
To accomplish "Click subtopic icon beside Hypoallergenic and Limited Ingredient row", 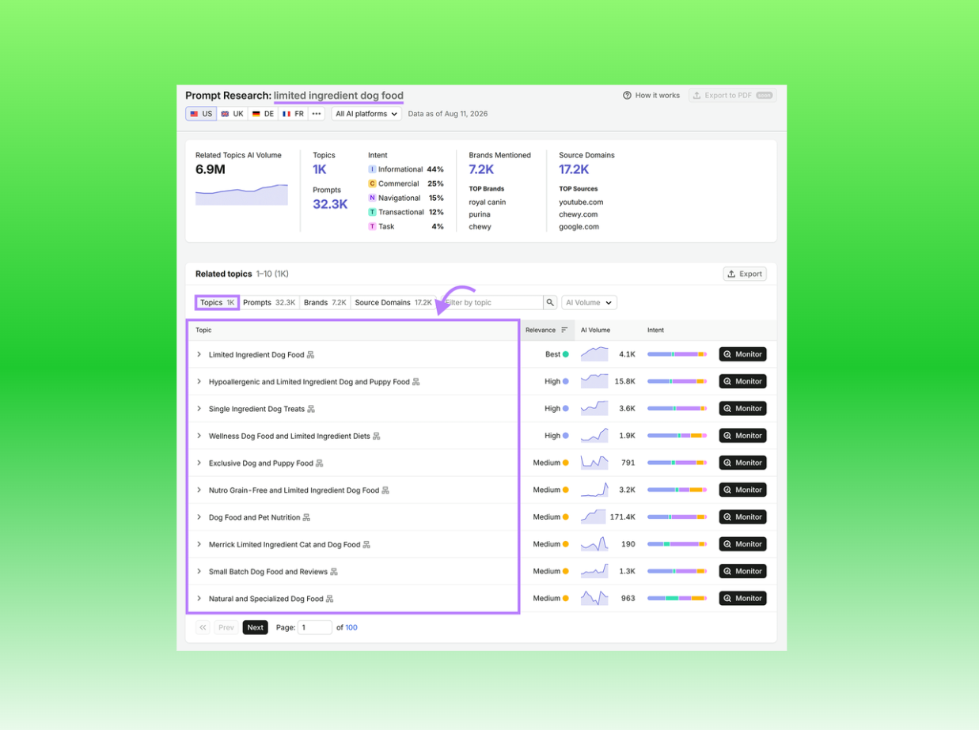I will (416, 382).
